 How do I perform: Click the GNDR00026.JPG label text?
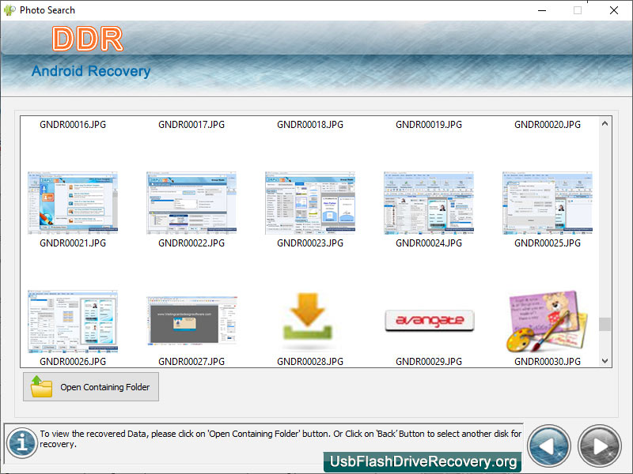point(73,362)
